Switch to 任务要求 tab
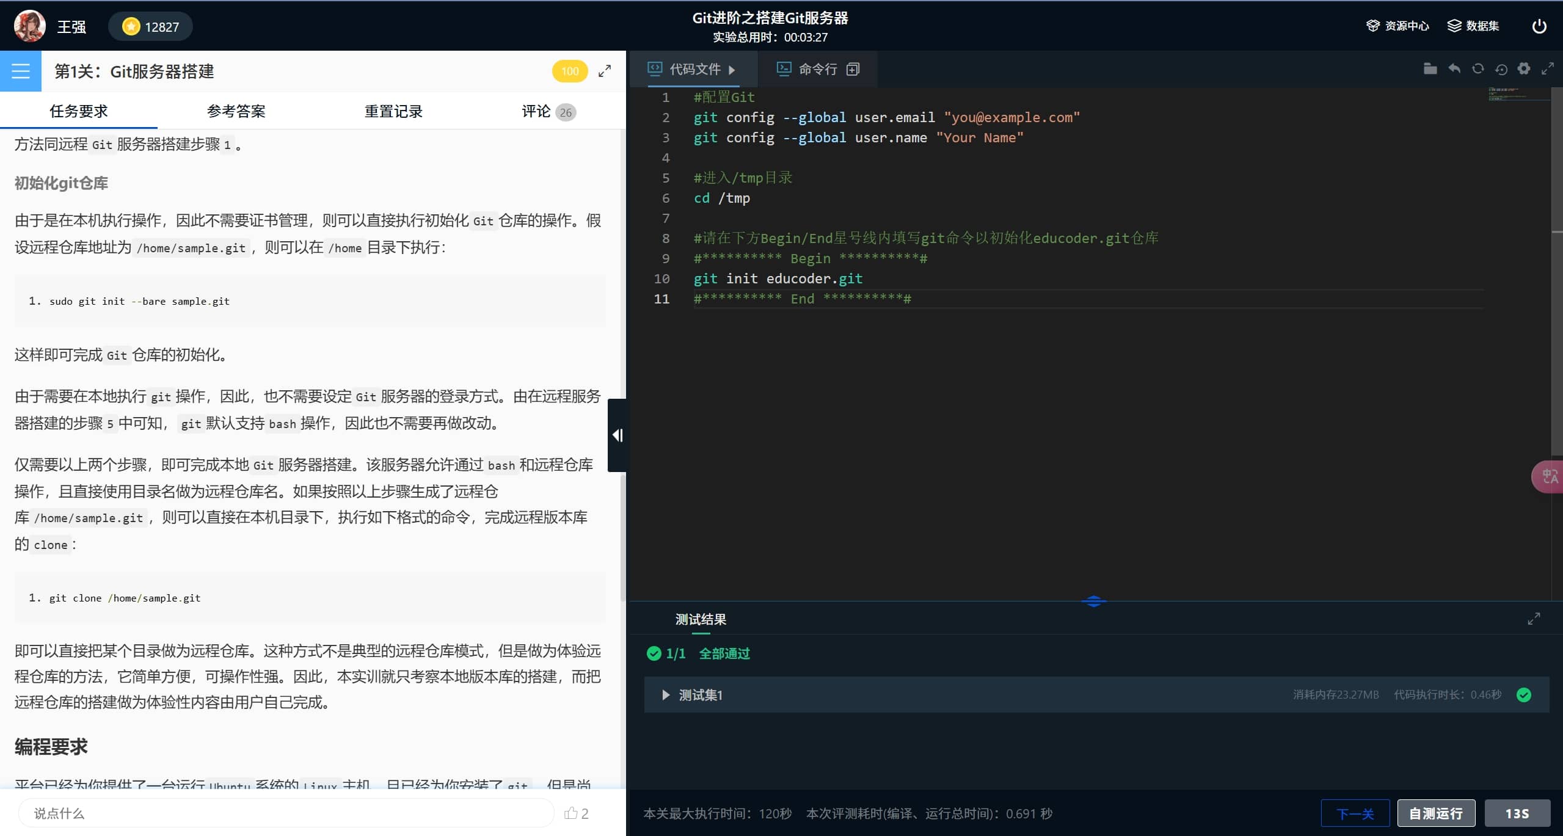This screenshot has width=1563, height=836. [x=78, y=111]
